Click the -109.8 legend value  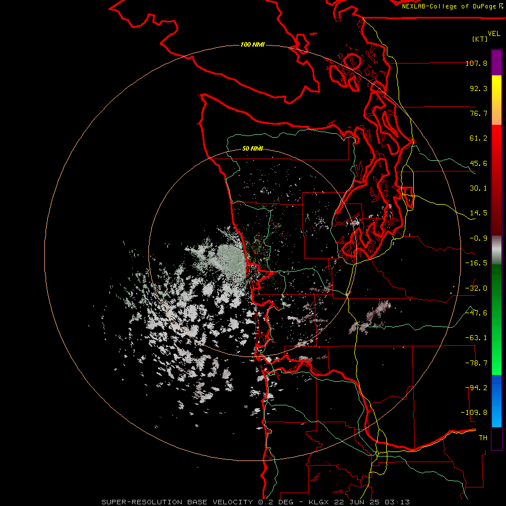[474, 413]
